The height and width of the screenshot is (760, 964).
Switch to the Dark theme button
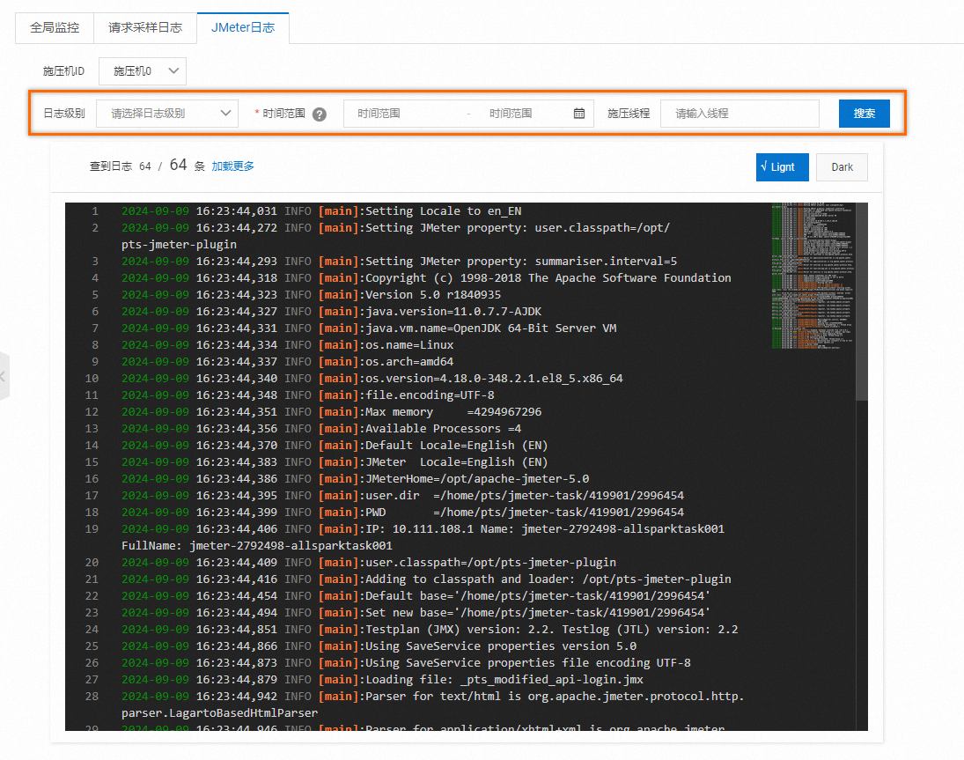click(842, 167)
